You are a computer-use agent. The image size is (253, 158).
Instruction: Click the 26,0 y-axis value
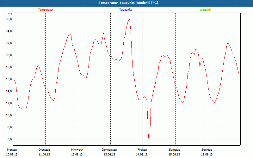click(9, 19)
